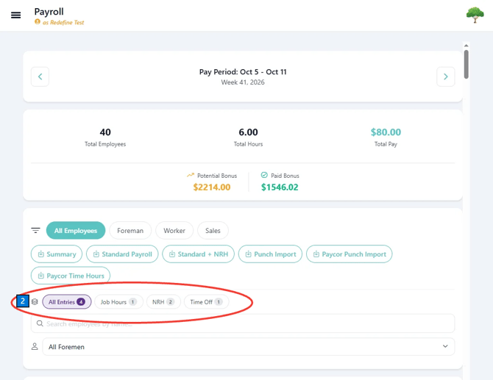493x380 pixels.
Task: Click the user badge beside Redefine Test
Action: [38, 21]
